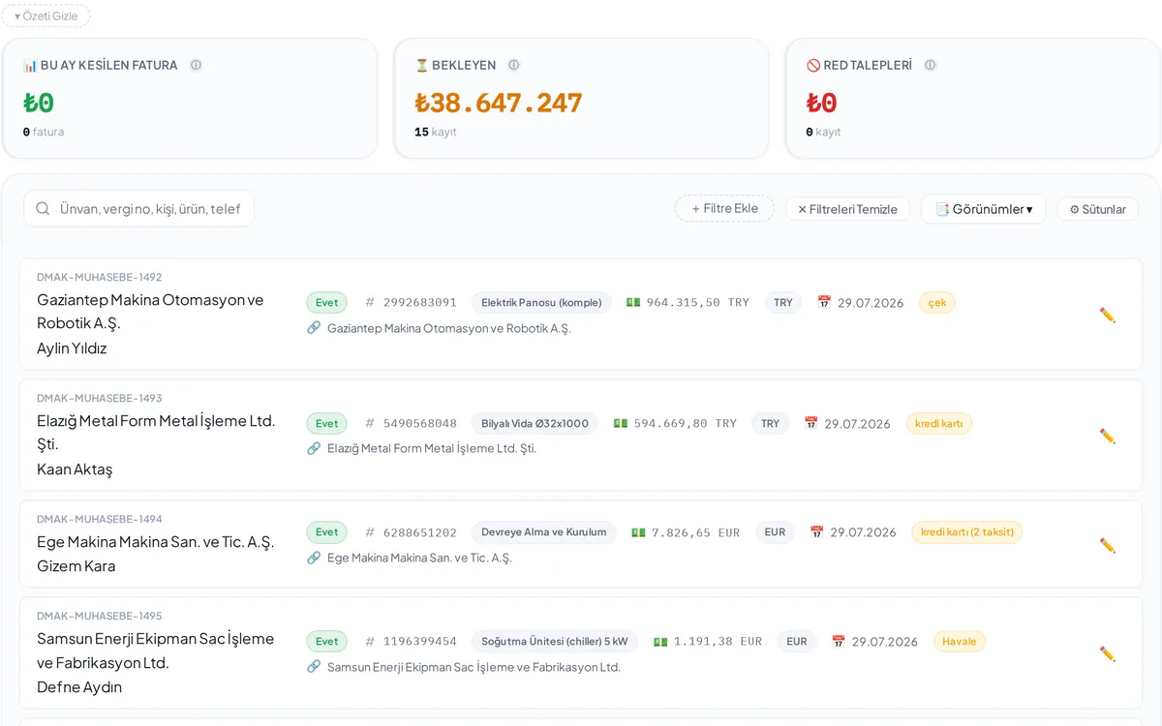
Task: Click tax number 2992683091
Action: (x=420, y=302)
